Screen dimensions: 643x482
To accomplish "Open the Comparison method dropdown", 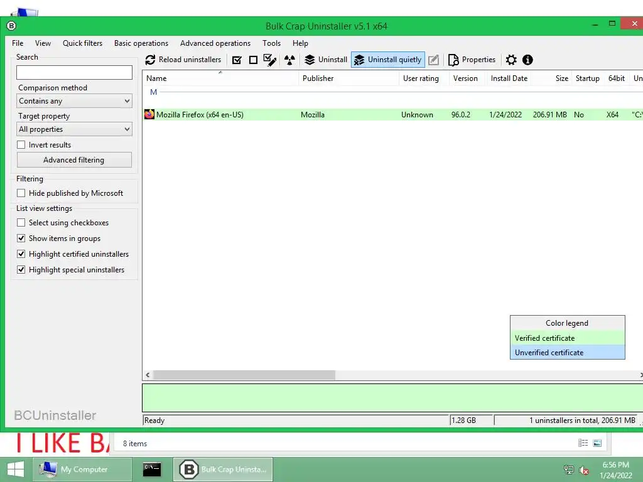I will point(74,101).
